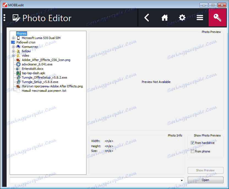Minimize the MOBILedit window
The image size is (229, 189).
pyautogui.click(x=204, y=5)
